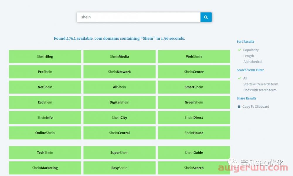The width and height of the screenshot is (293, 176).
Task: Click the EasyShein tile
Action: pos(120,168)
